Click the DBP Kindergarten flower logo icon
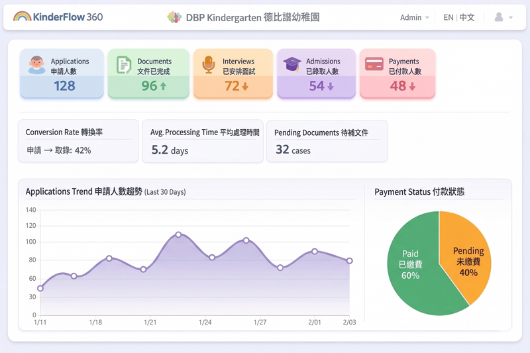The height and width of the screenshot is (353, 530). 174,17
